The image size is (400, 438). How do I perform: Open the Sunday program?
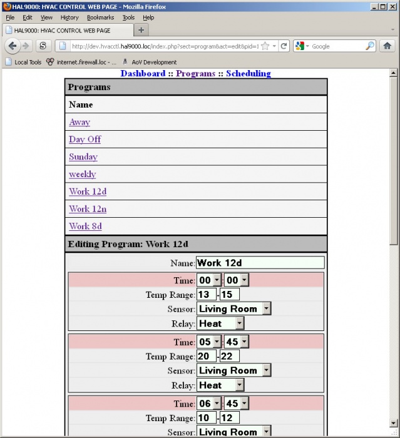point(83,156)
